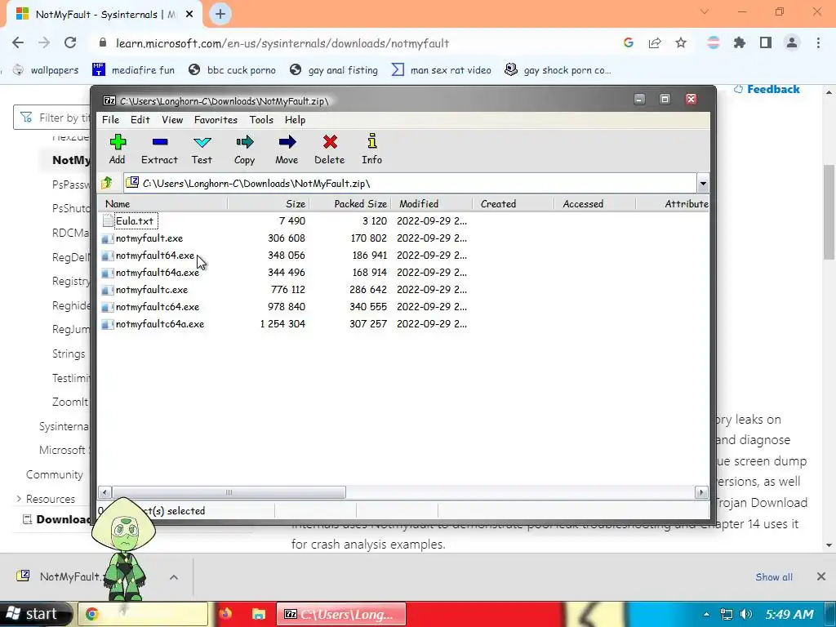The image size is (836, 627).
Task: Click the 7-Zip horizontal scrollbar thumb
Action: click(x=229, y=492)
